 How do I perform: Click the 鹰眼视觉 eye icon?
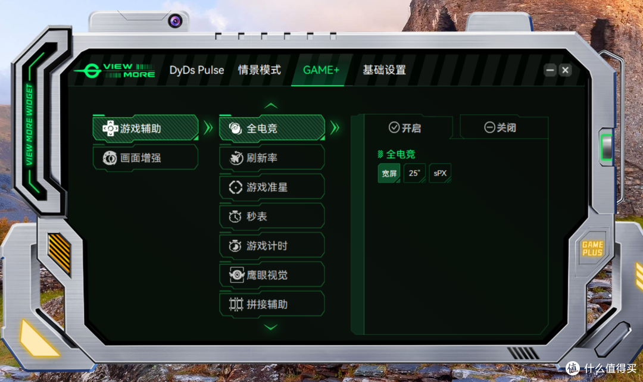(x=236, y=275)
